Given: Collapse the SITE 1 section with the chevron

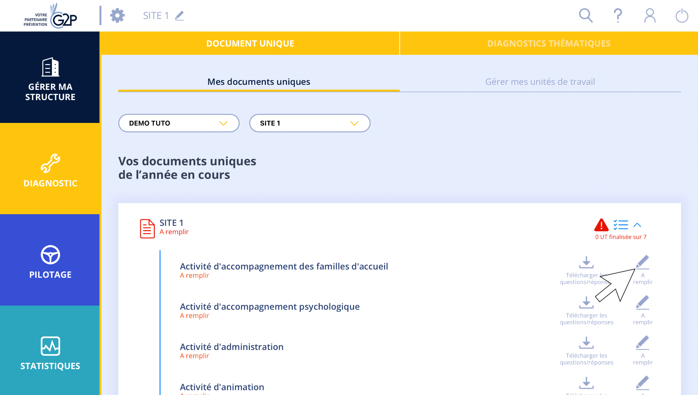Looking at the screenshot, I should pos(637,225).
